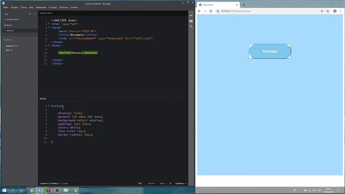Click the zoom magnifier icon in address bar
345x194 pixels.
322,11
